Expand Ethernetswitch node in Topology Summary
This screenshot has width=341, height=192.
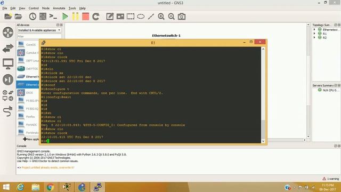314,29
